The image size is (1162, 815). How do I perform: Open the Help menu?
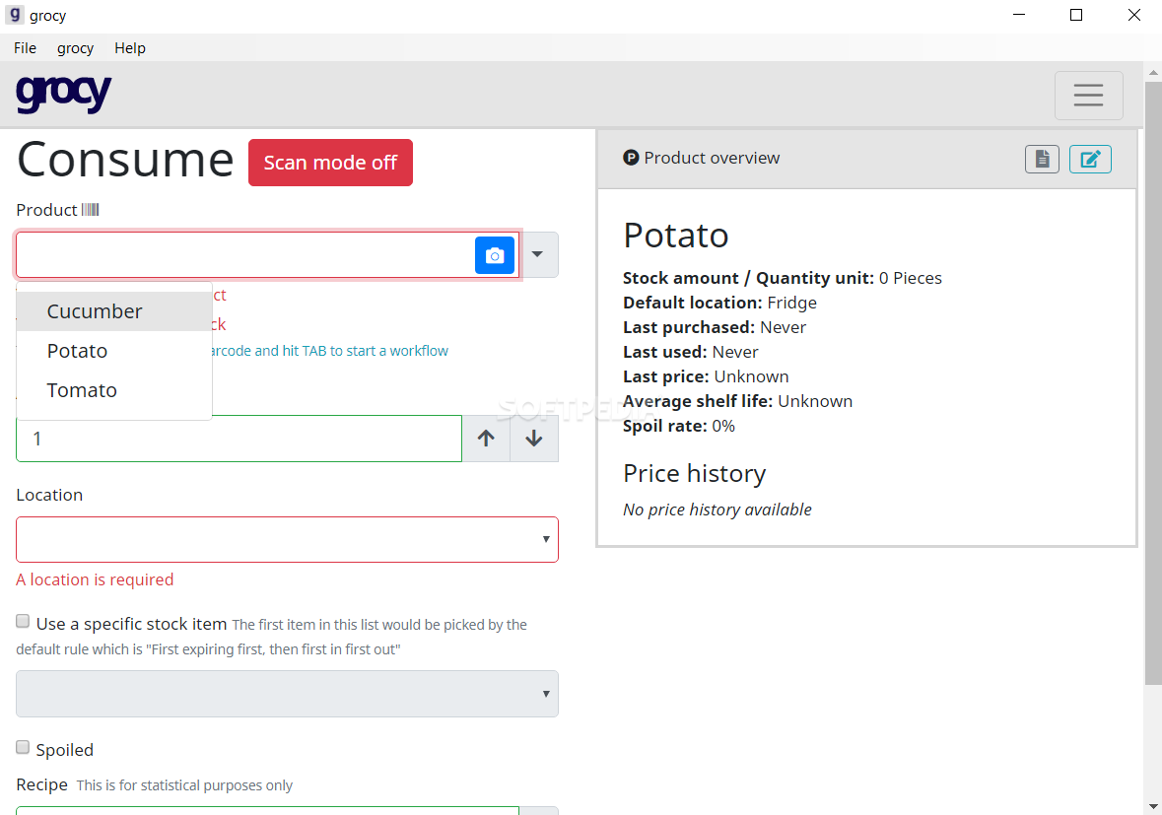point(130,48)
